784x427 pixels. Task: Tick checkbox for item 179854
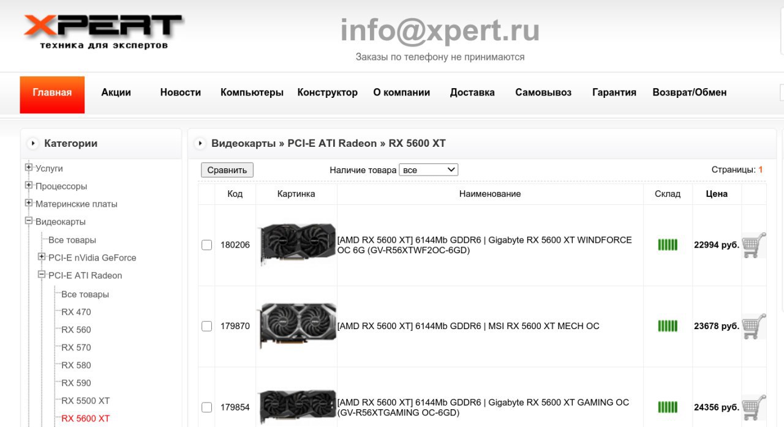coord(207,407)
